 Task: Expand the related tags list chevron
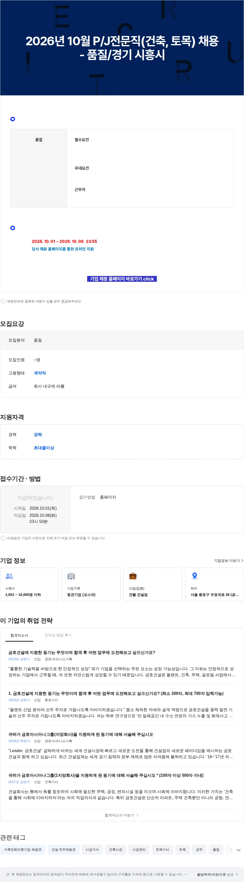pos(238,850)
